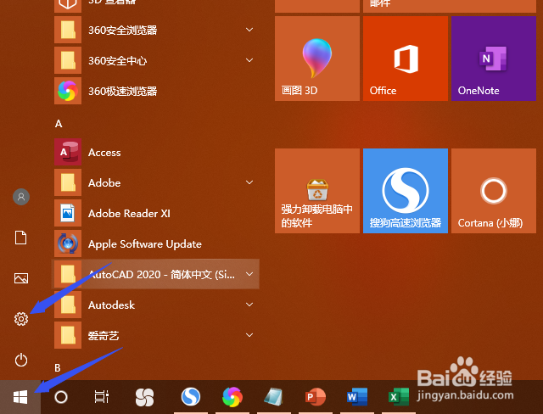Launch PowerPoint from taskbar
The height and width of the screenshot is (414, 543).
point(315,397)
